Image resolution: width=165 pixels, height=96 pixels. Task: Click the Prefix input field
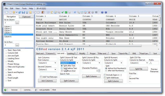(154, 63)
